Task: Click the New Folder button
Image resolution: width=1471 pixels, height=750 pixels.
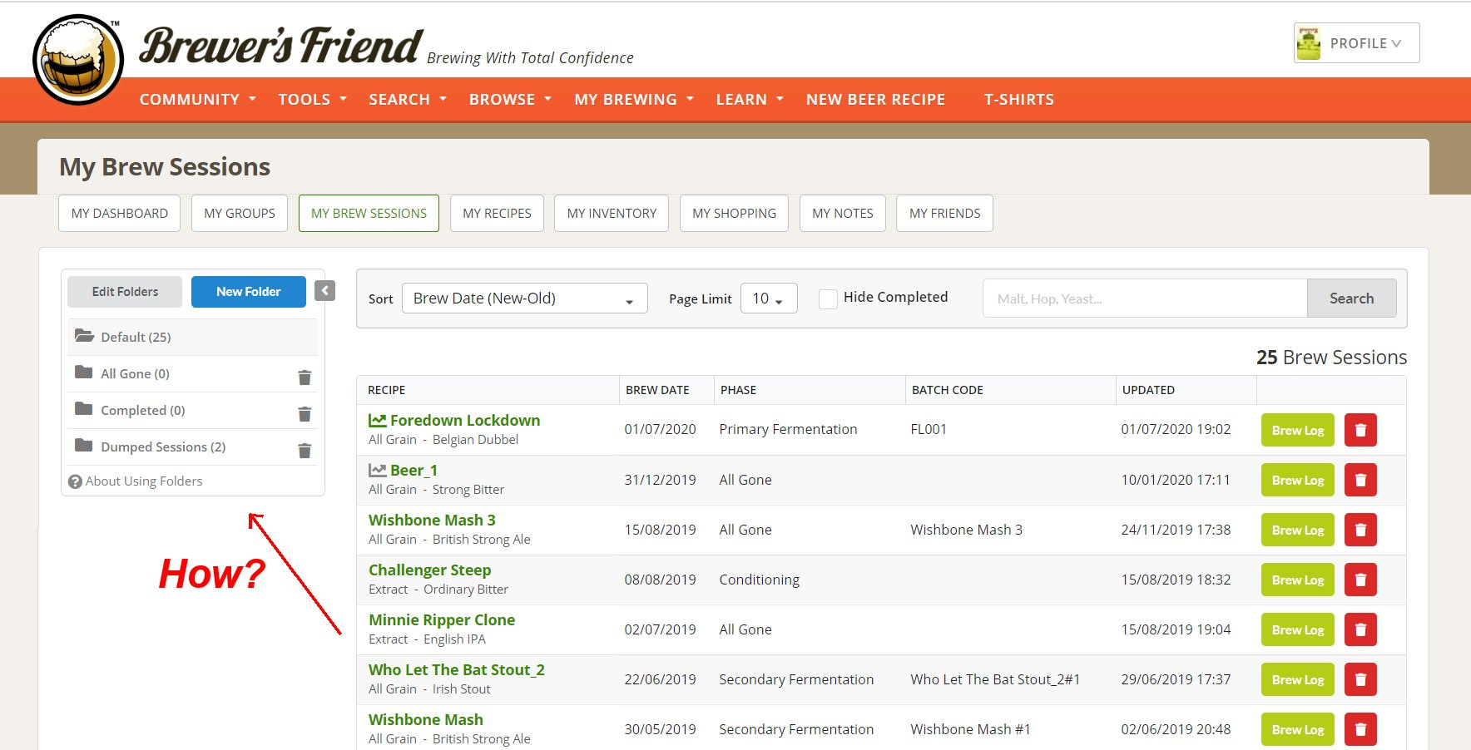Action: point(249,292)
